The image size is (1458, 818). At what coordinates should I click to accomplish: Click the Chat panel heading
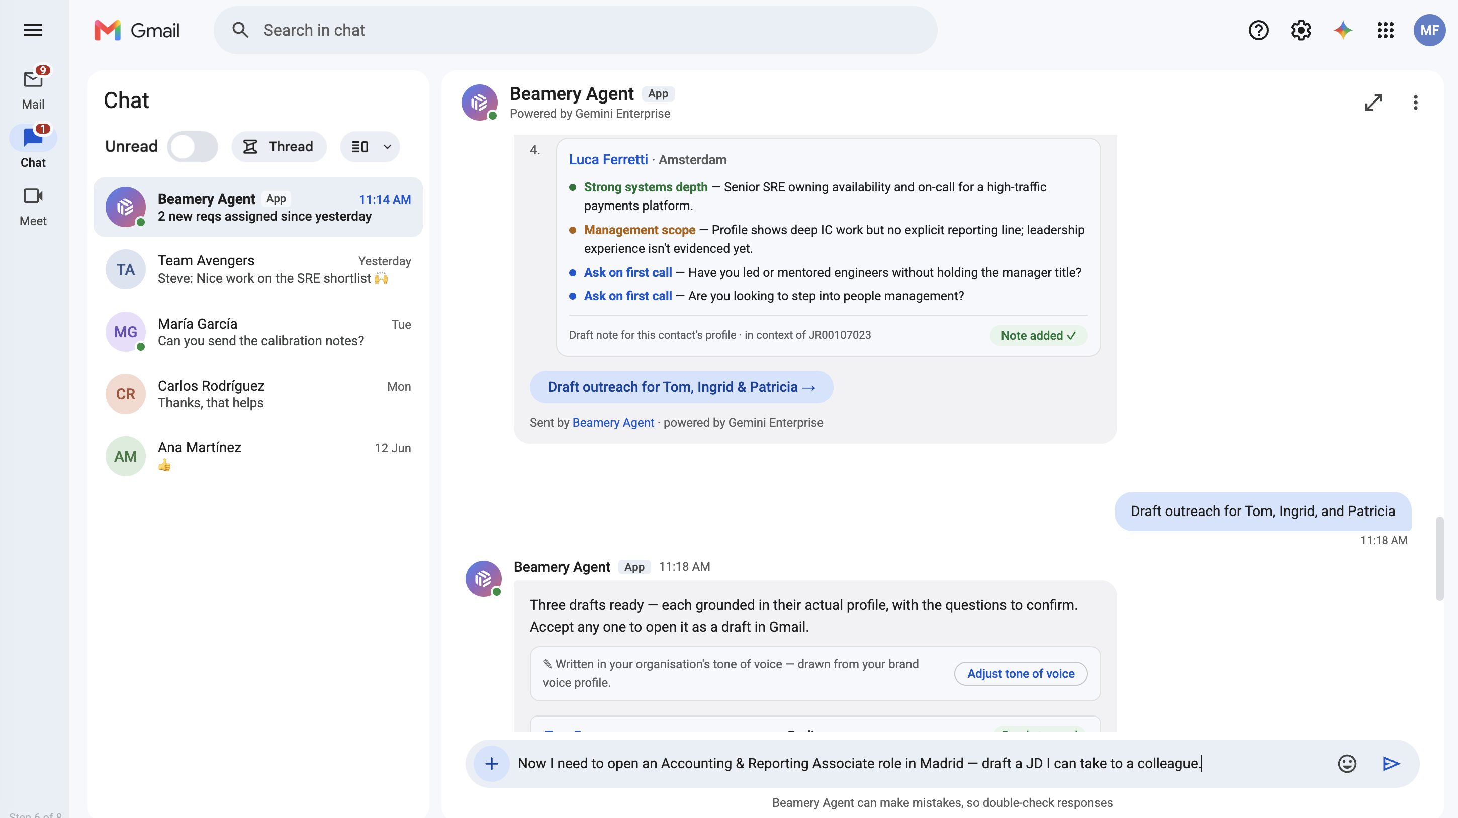coord(126,100)
